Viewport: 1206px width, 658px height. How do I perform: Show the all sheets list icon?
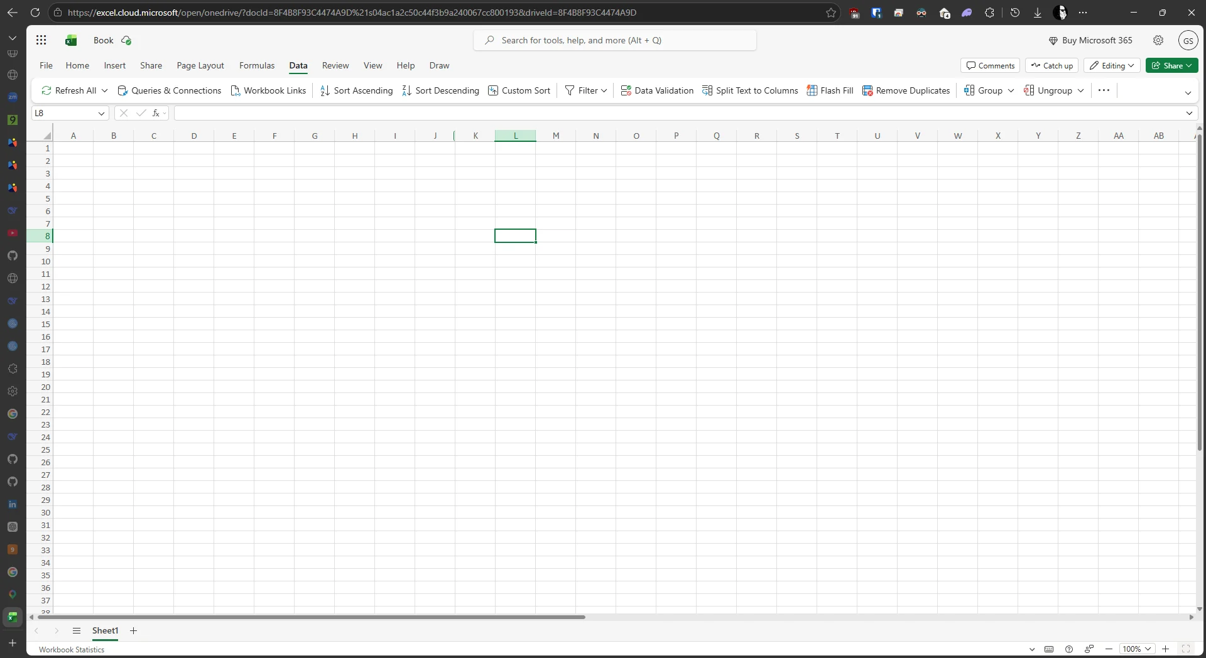tap(77, 630)
